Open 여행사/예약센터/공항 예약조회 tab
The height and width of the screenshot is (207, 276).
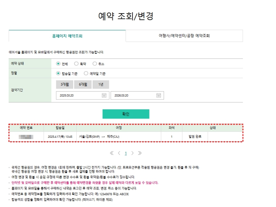(x=184, y=36)
